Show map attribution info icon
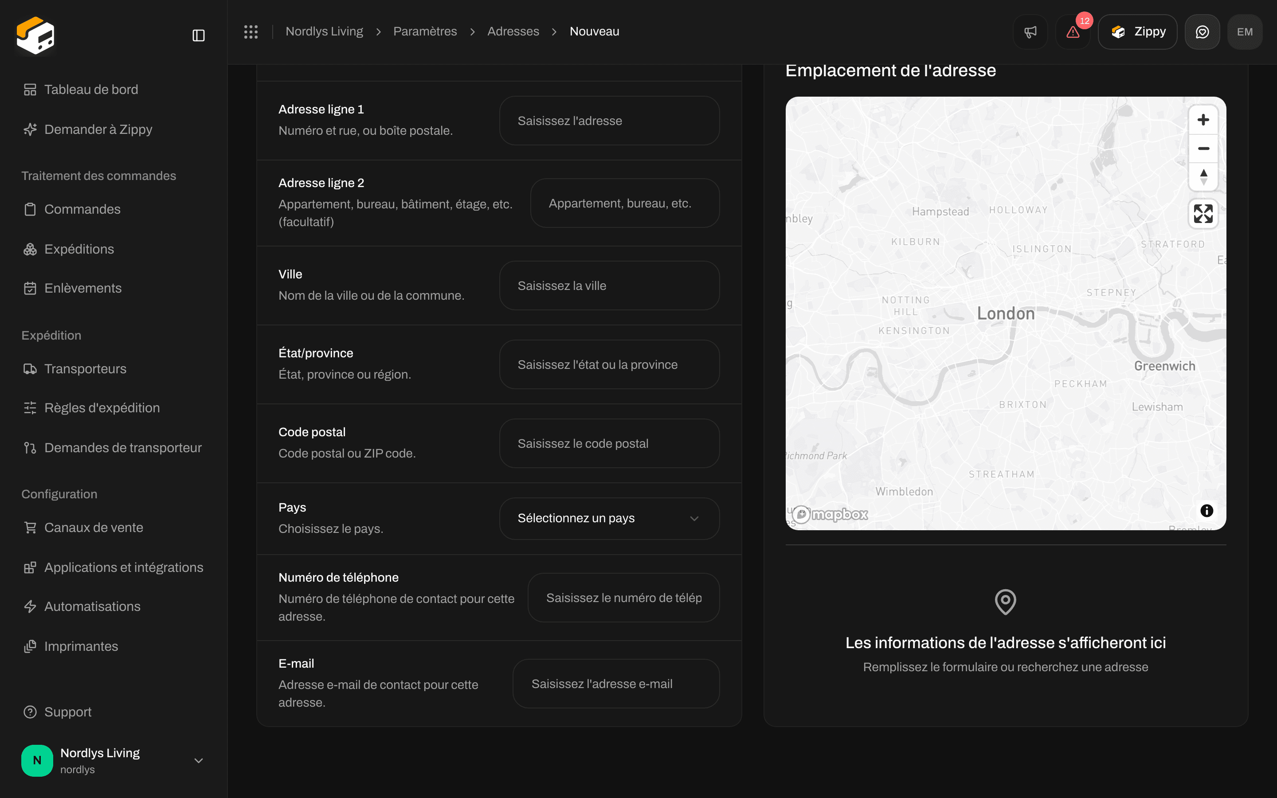This screenshot has width=1277, height=798. [1206, 510]
